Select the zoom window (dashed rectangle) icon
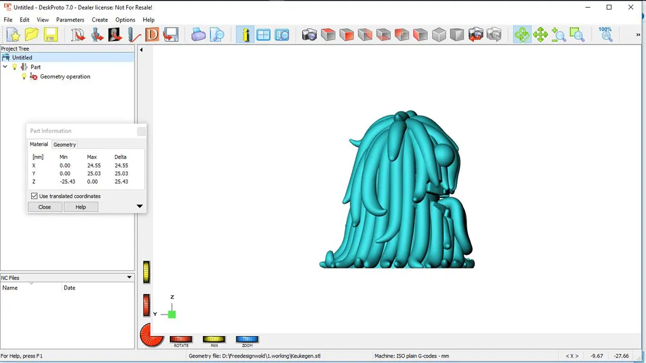 (577, 35)
